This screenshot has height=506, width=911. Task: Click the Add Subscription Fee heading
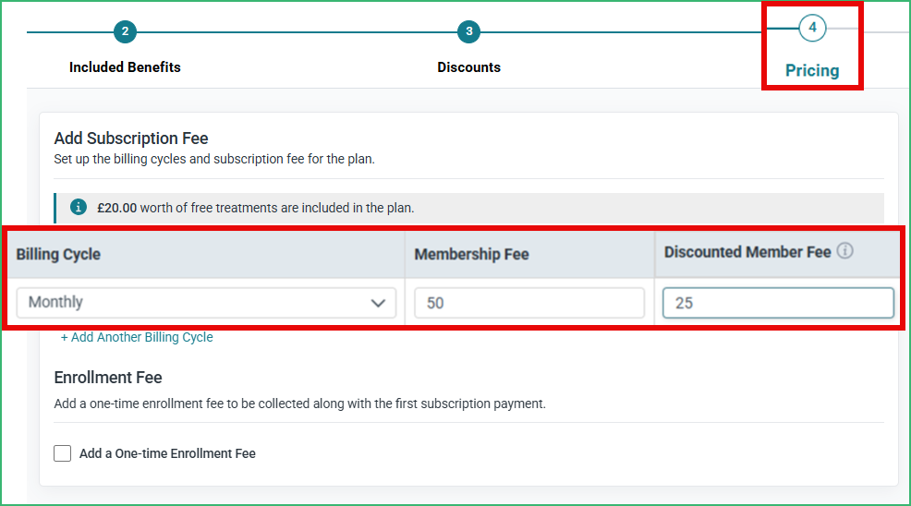131,139
